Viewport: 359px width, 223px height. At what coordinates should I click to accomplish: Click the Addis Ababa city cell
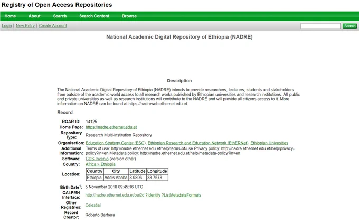(116, 178)
